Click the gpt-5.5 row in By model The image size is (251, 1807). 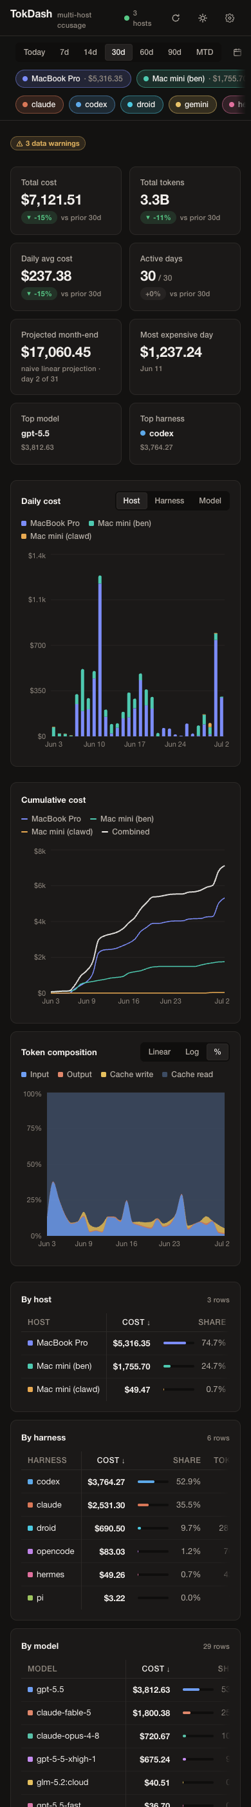pyautogui.click(x=125, y=1690)
